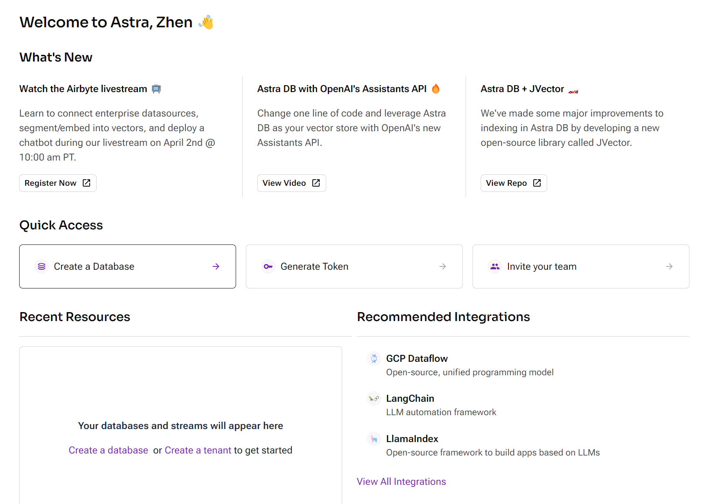The image size is (707, 504).
Task: Select the LlamaIndex integration title
Action: [x=412, y=439]
